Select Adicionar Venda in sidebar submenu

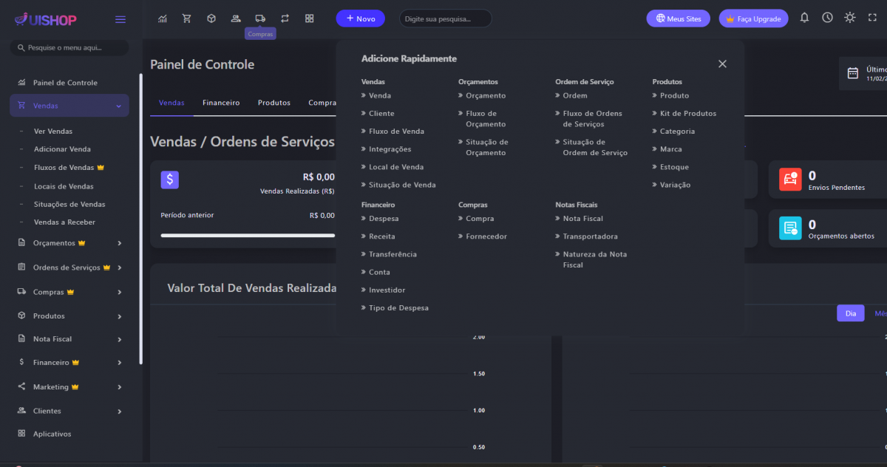tap(62, 149)
